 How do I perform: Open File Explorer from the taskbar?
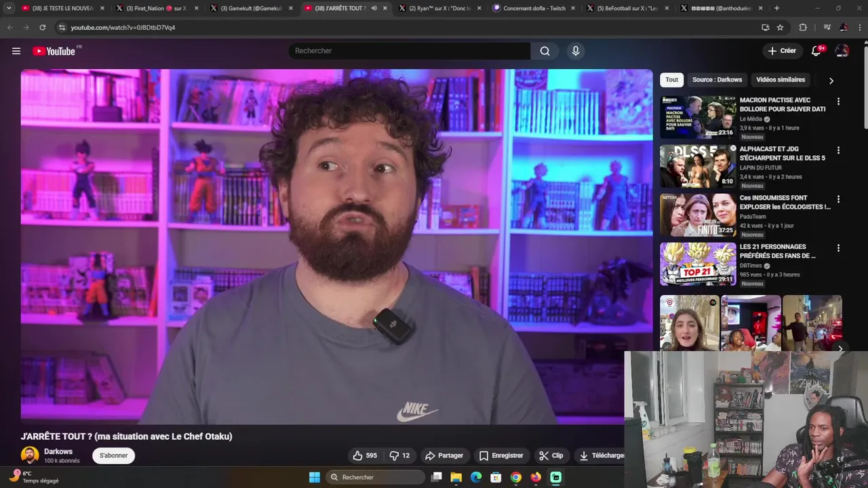tap(456, 477)
